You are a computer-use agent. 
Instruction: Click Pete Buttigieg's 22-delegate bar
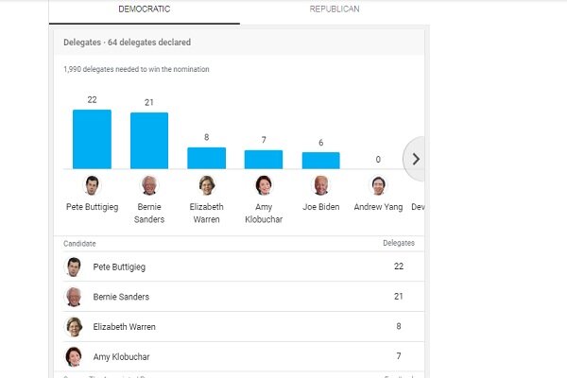tap(92, 139)
